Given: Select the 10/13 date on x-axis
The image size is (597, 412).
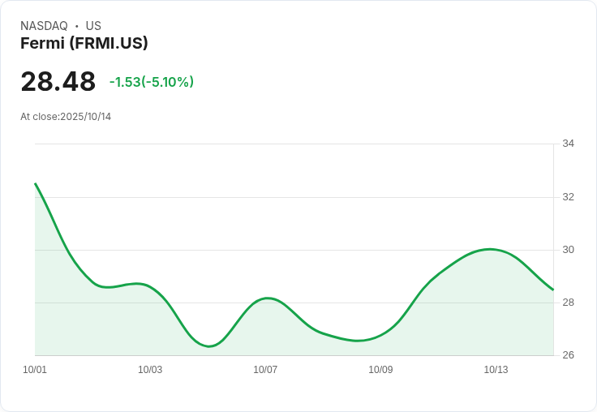Looking at the screenshot, I should (x=496, y=370).
